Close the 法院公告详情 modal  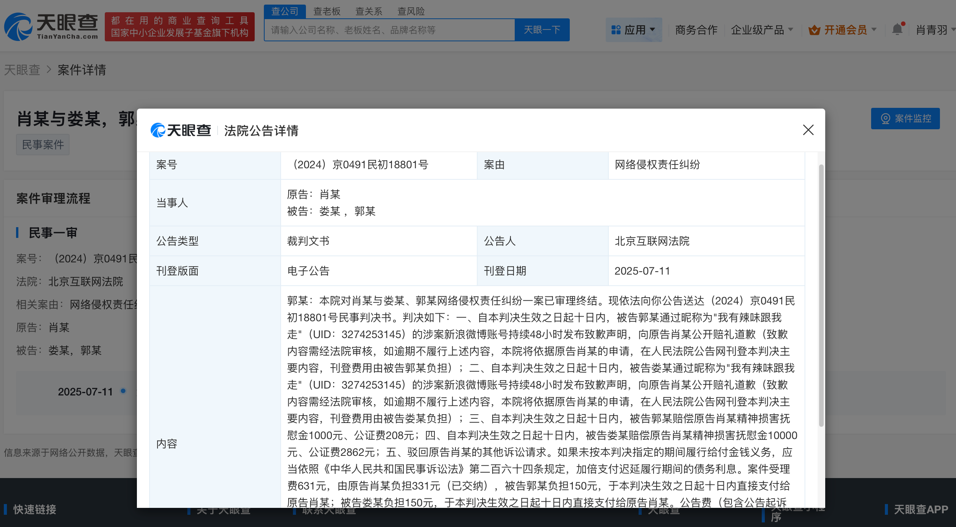[x=808, y=130]
